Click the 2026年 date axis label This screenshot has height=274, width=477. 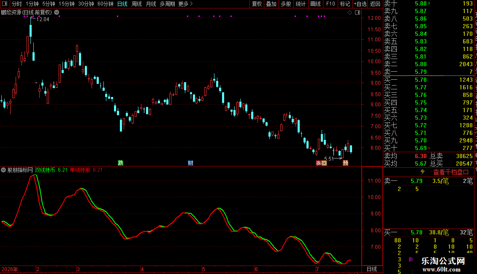[x=10, y=269]
